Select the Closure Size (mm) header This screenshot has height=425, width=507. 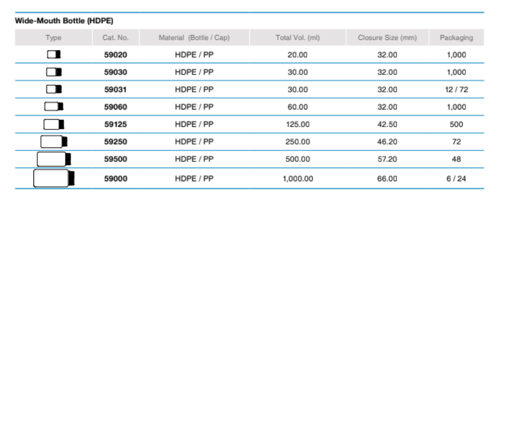[387, 38]
